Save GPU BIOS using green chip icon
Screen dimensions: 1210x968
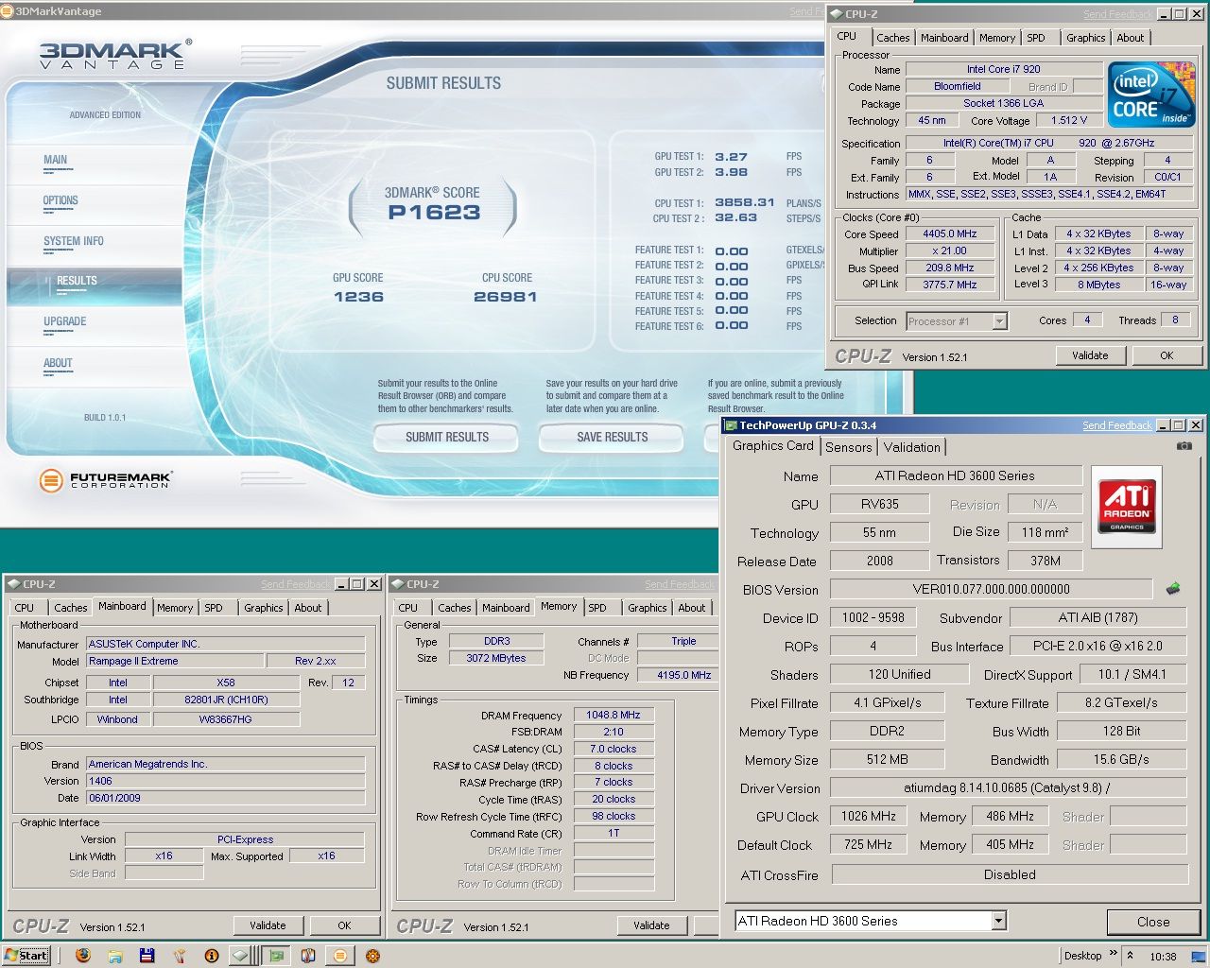pyautogui.click(x=1173, y=588)
